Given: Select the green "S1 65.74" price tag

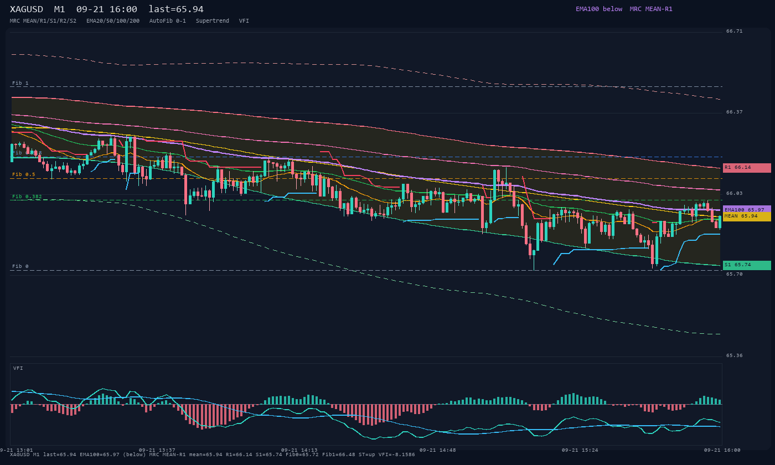Looking at the screenshot, I should point(747,265).
